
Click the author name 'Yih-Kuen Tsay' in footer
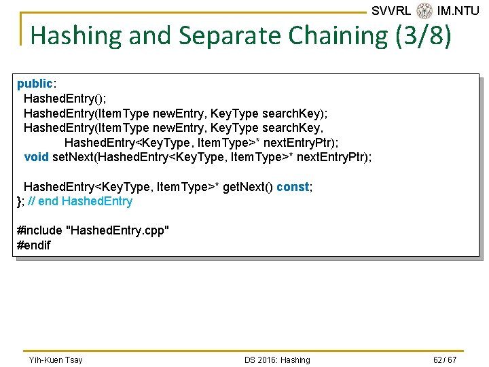(56, 360)
